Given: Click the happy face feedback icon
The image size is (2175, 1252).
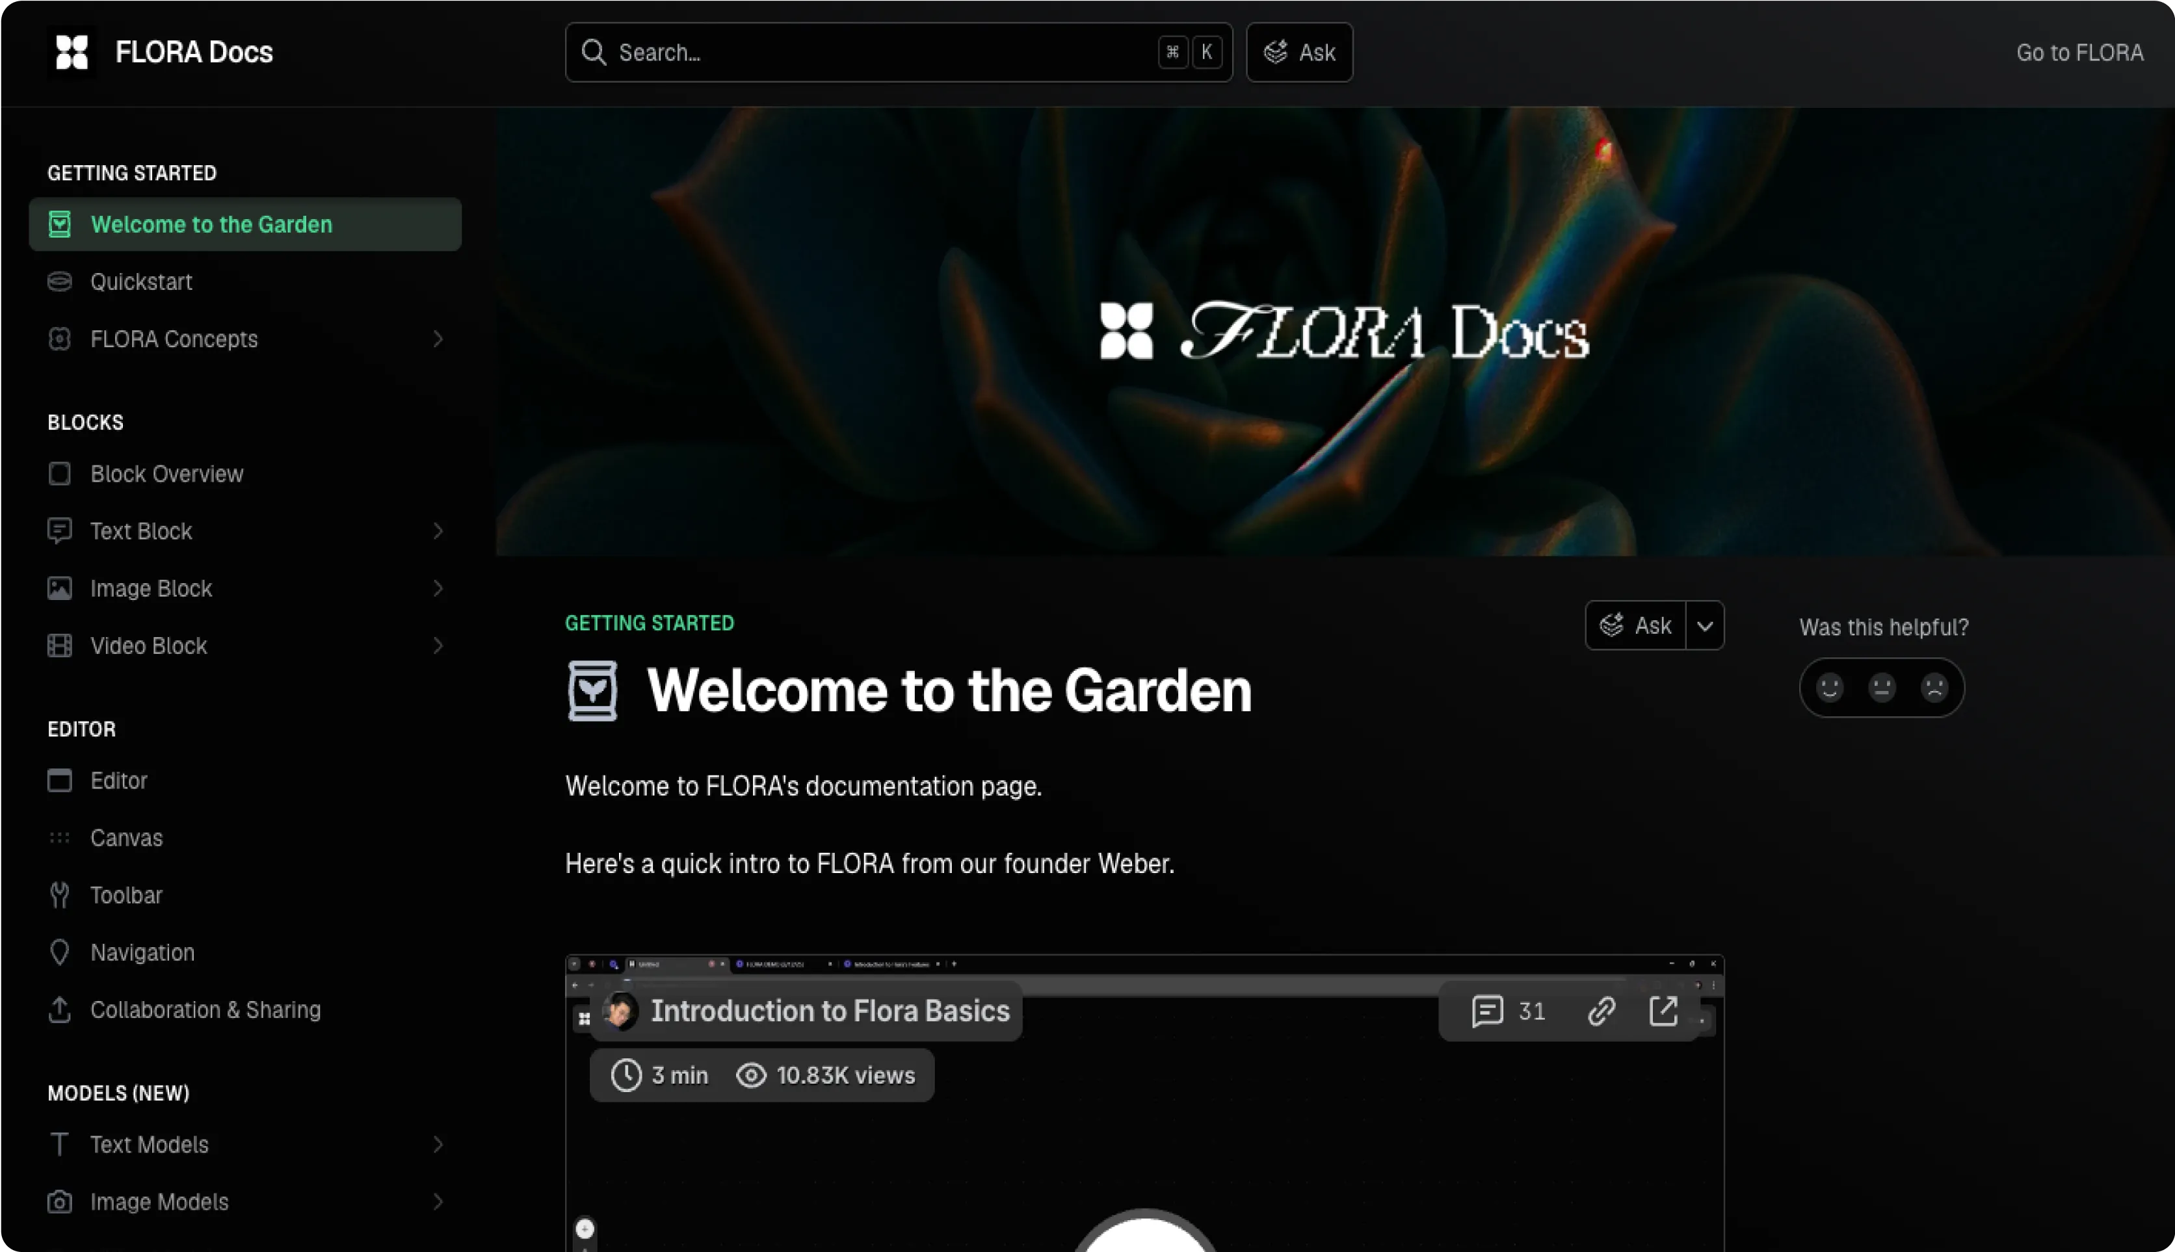Looking at the screenshot, I should point(1829,687).
